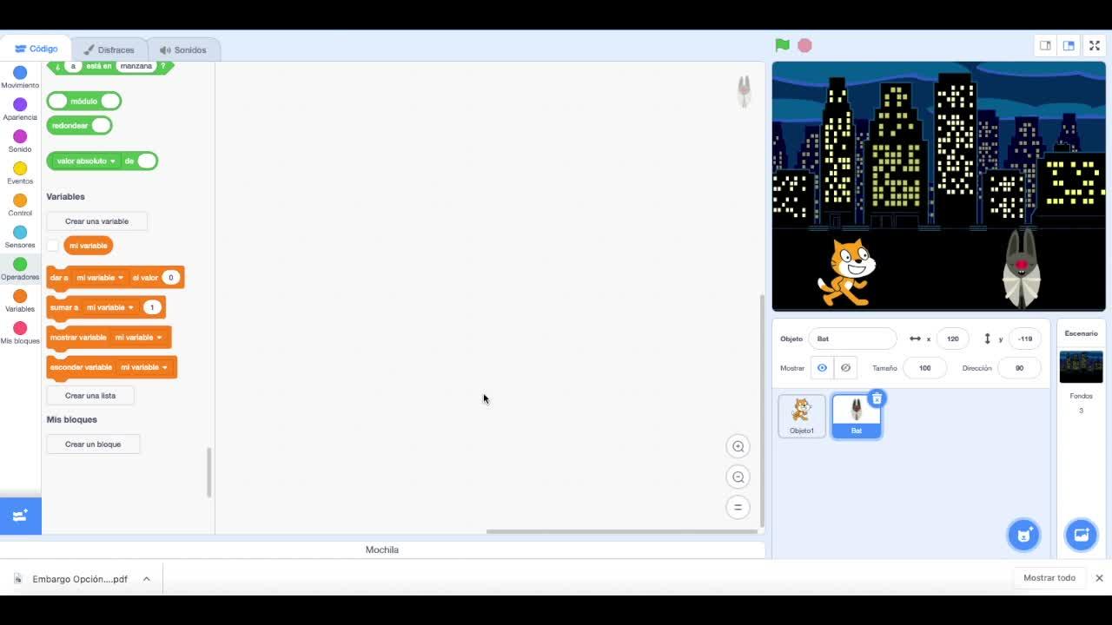1112x625 pixels.
Task: Open the Operadores block category
Action: [20, 269]
